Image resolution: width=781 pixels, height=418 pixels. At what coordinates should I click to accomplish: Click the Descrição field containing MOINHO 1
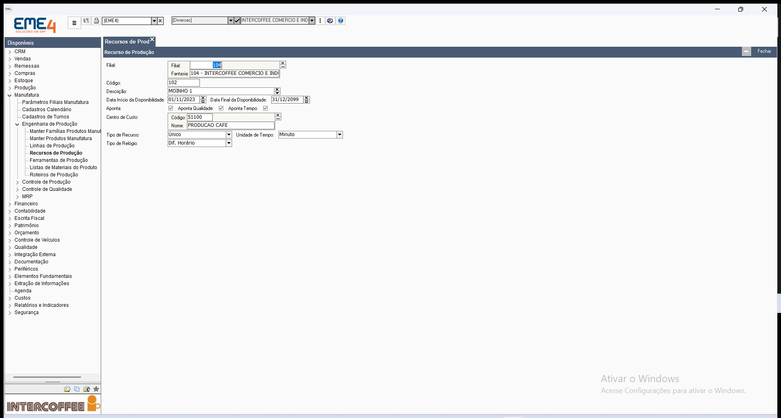coord(221,91)
